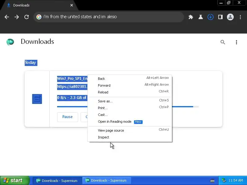
Task: Open the profile avatar icon
Action: click(230, 17)
